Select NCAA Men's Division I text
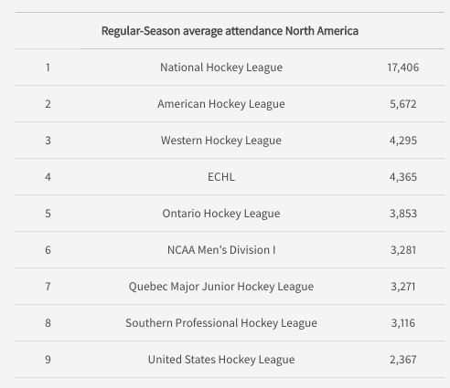Viewport: 450px width, 388px height. (221, 250)
